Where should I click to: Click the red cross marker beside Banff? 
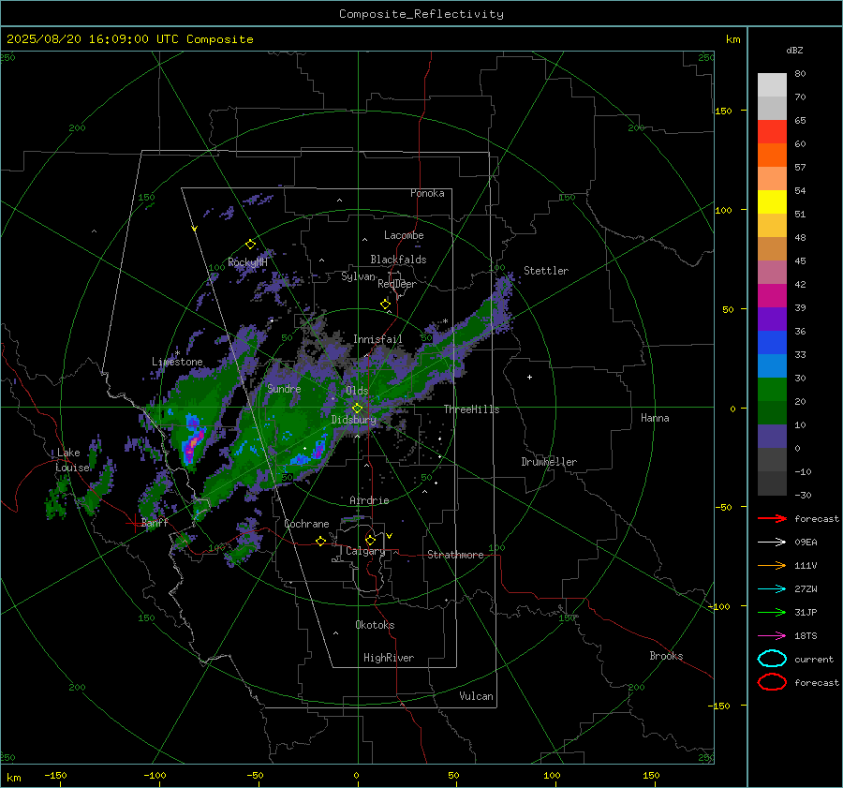click(133, 523)
